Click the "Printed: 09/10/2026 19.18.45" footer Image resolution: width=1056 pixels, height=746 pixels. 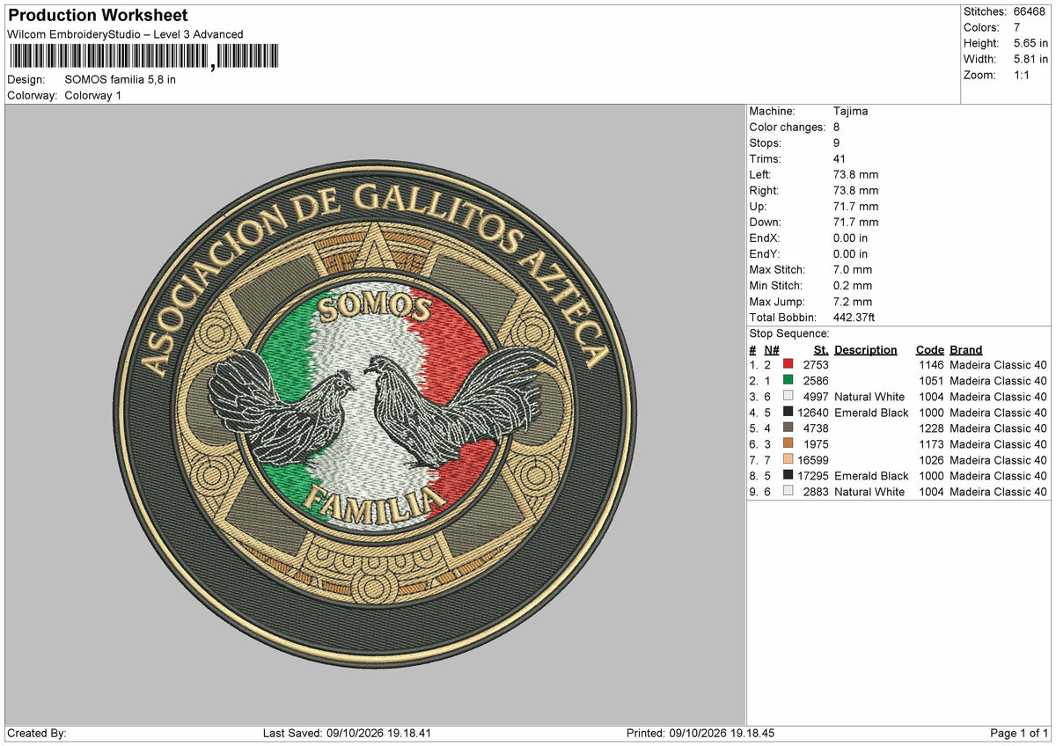point(700,734)
